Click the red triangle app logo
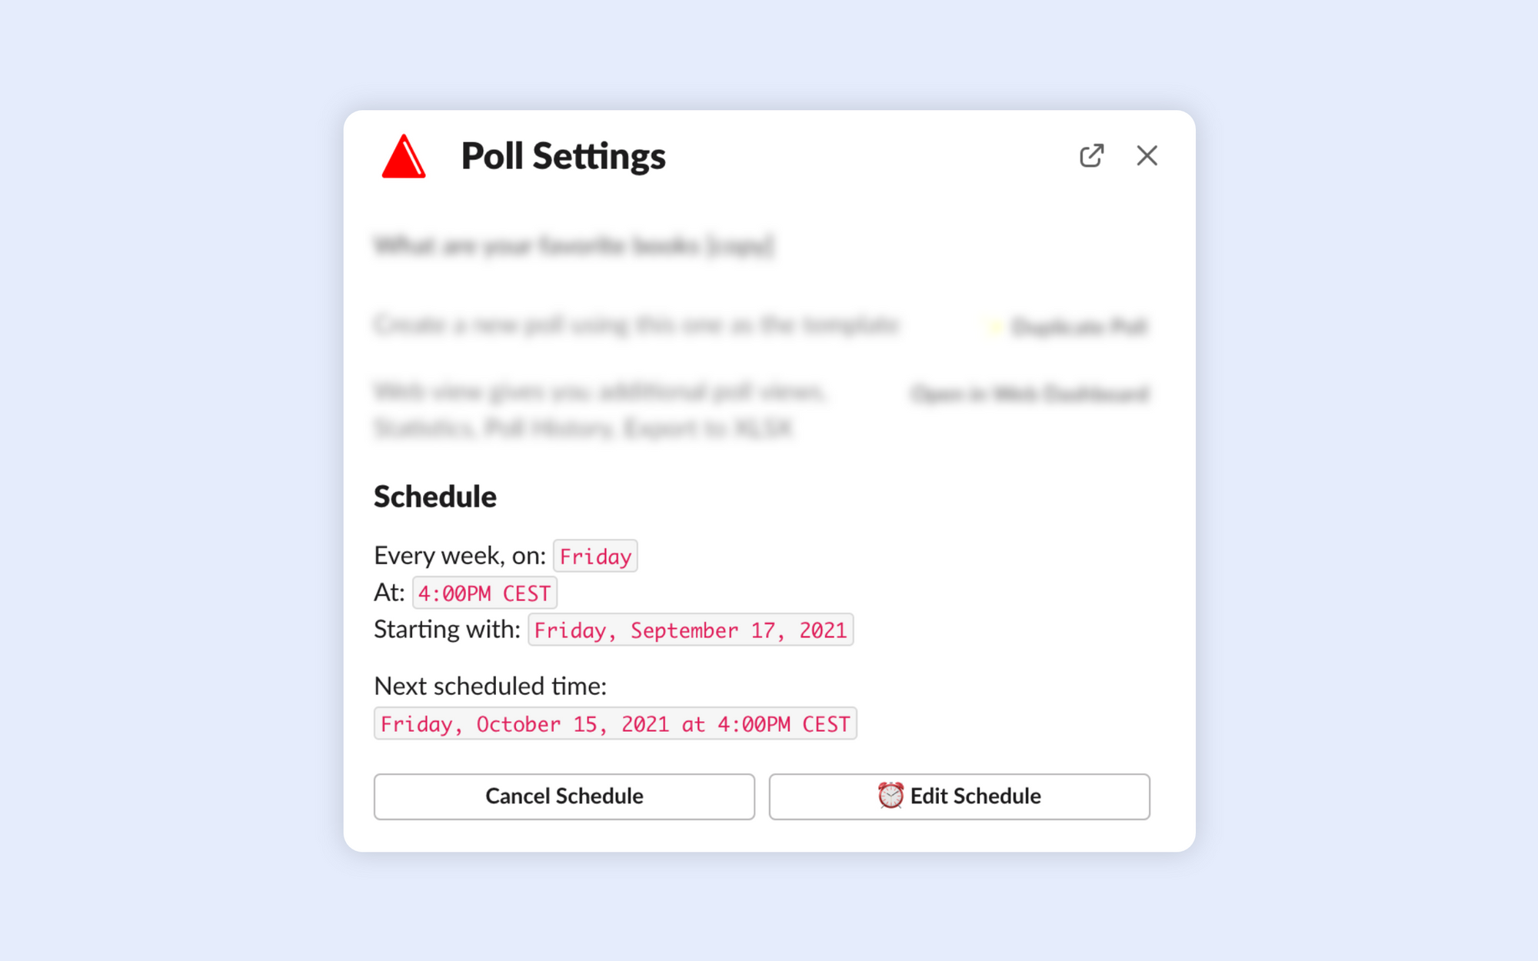Screen dimensions: 1538x961 pos(404,156)
